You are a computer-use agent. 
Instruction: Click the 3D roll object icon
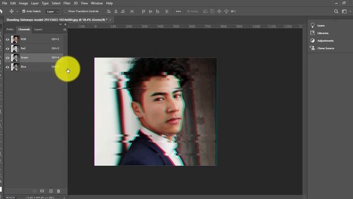(212, 11)
